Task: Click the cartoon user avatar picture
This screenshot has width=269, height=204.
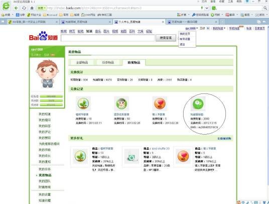Action: pos(47,74)
